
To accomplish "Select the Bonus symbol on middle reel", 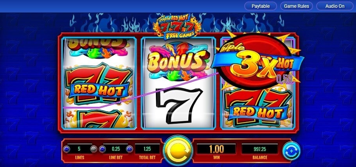I will click(x=177, y=61).
